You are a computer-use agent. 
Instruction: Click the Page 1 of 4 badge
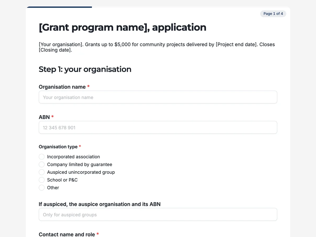273,14
